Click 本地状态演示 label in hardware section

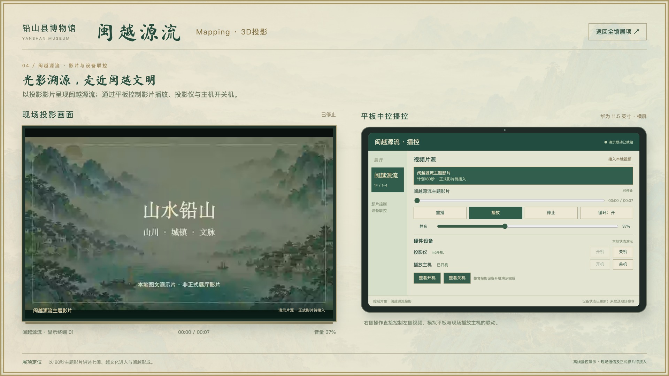(x=622, y=241)
